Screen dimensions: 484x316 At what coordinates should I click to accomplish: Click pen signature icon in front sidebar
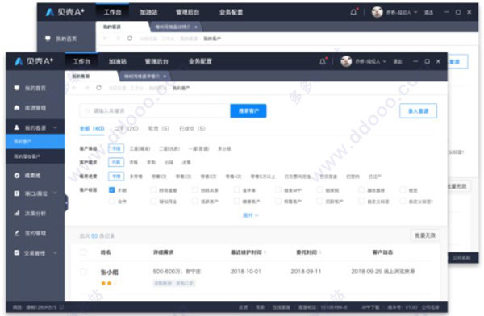pyautogui.click(x=17, y=233)
